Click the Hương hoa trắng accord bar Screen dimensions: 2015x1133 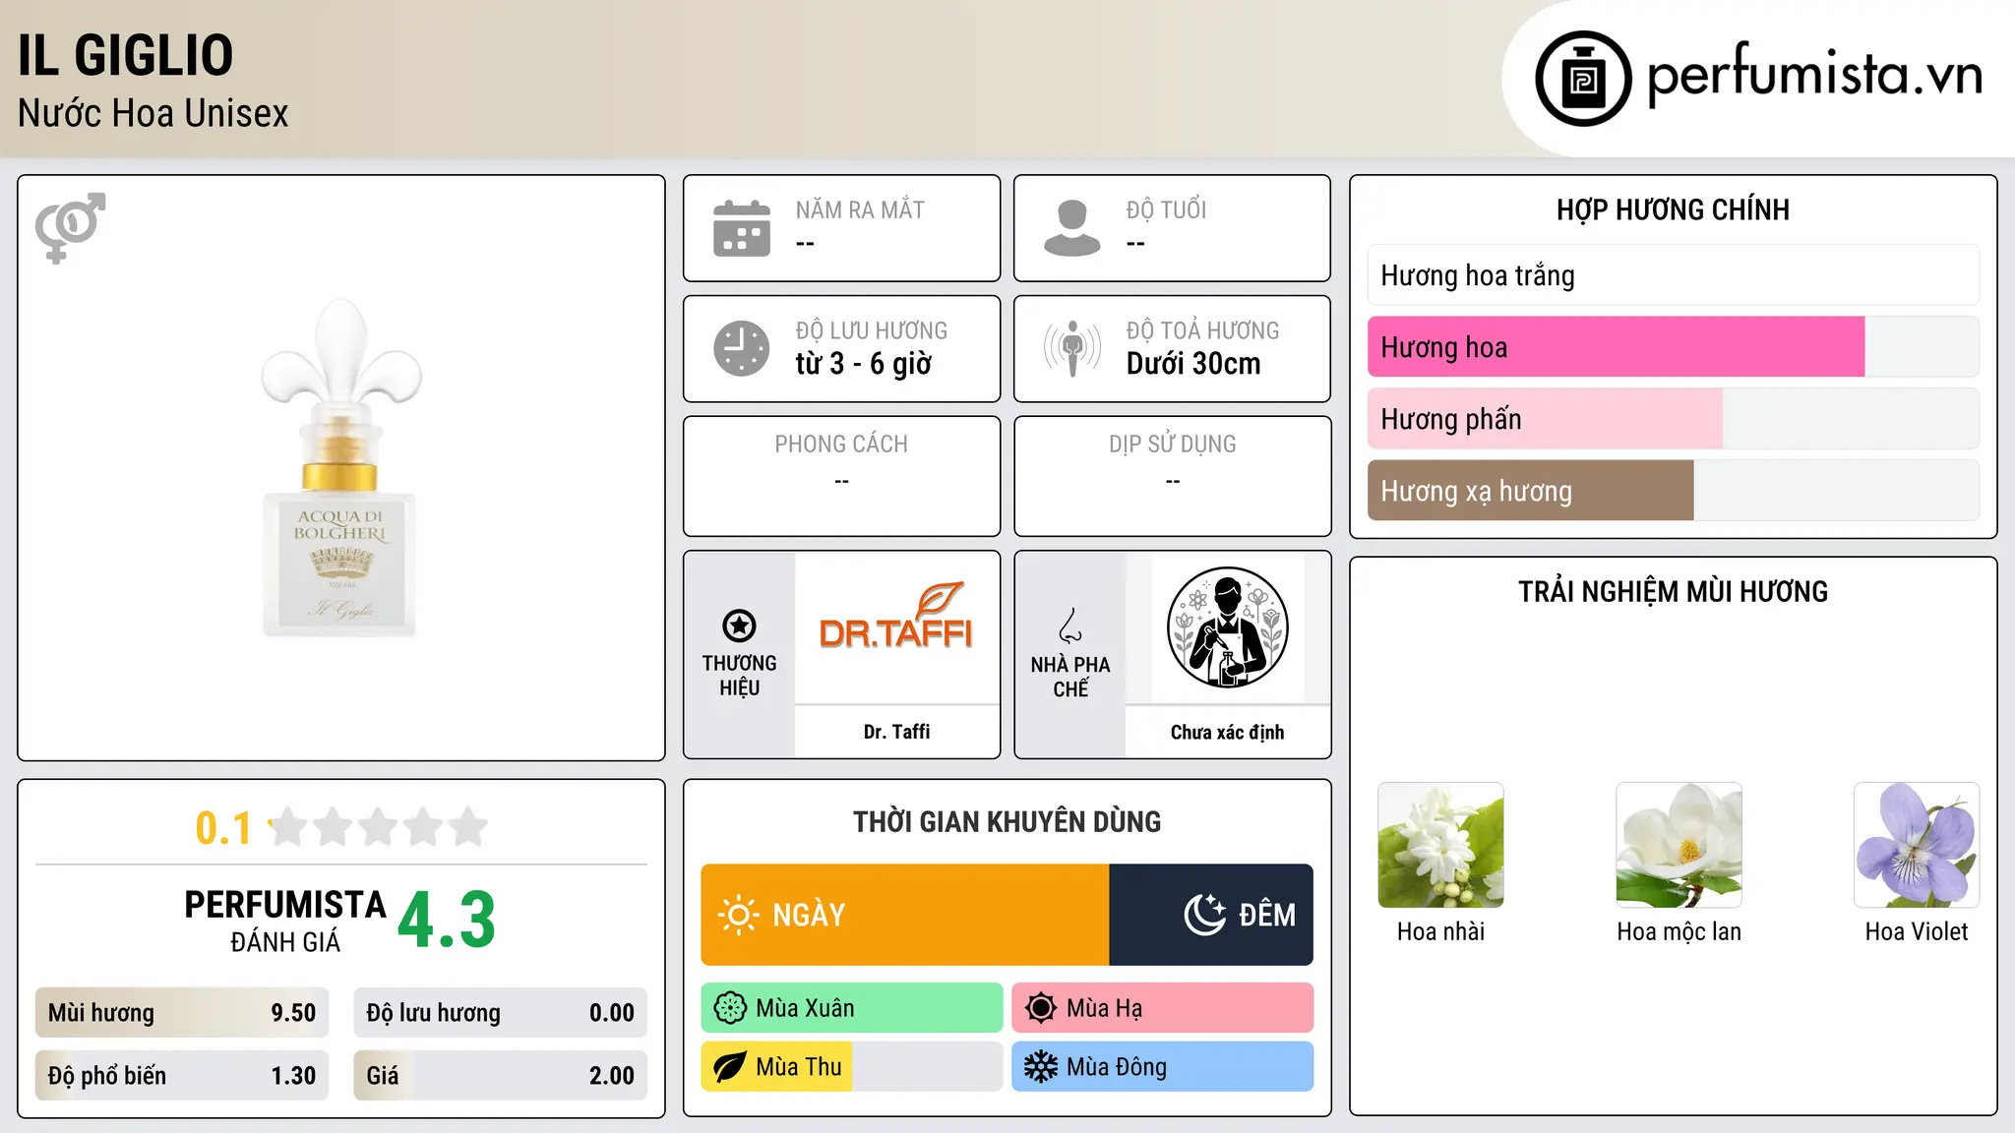click(x=1673, y=275)
